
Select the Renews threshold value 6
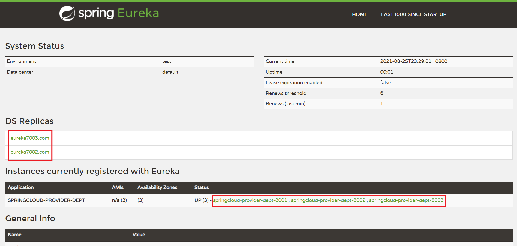(x=382, y=93)
